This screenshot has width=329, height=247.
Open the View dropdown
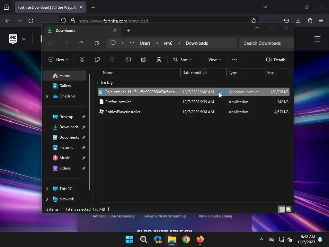coord(211,59)
